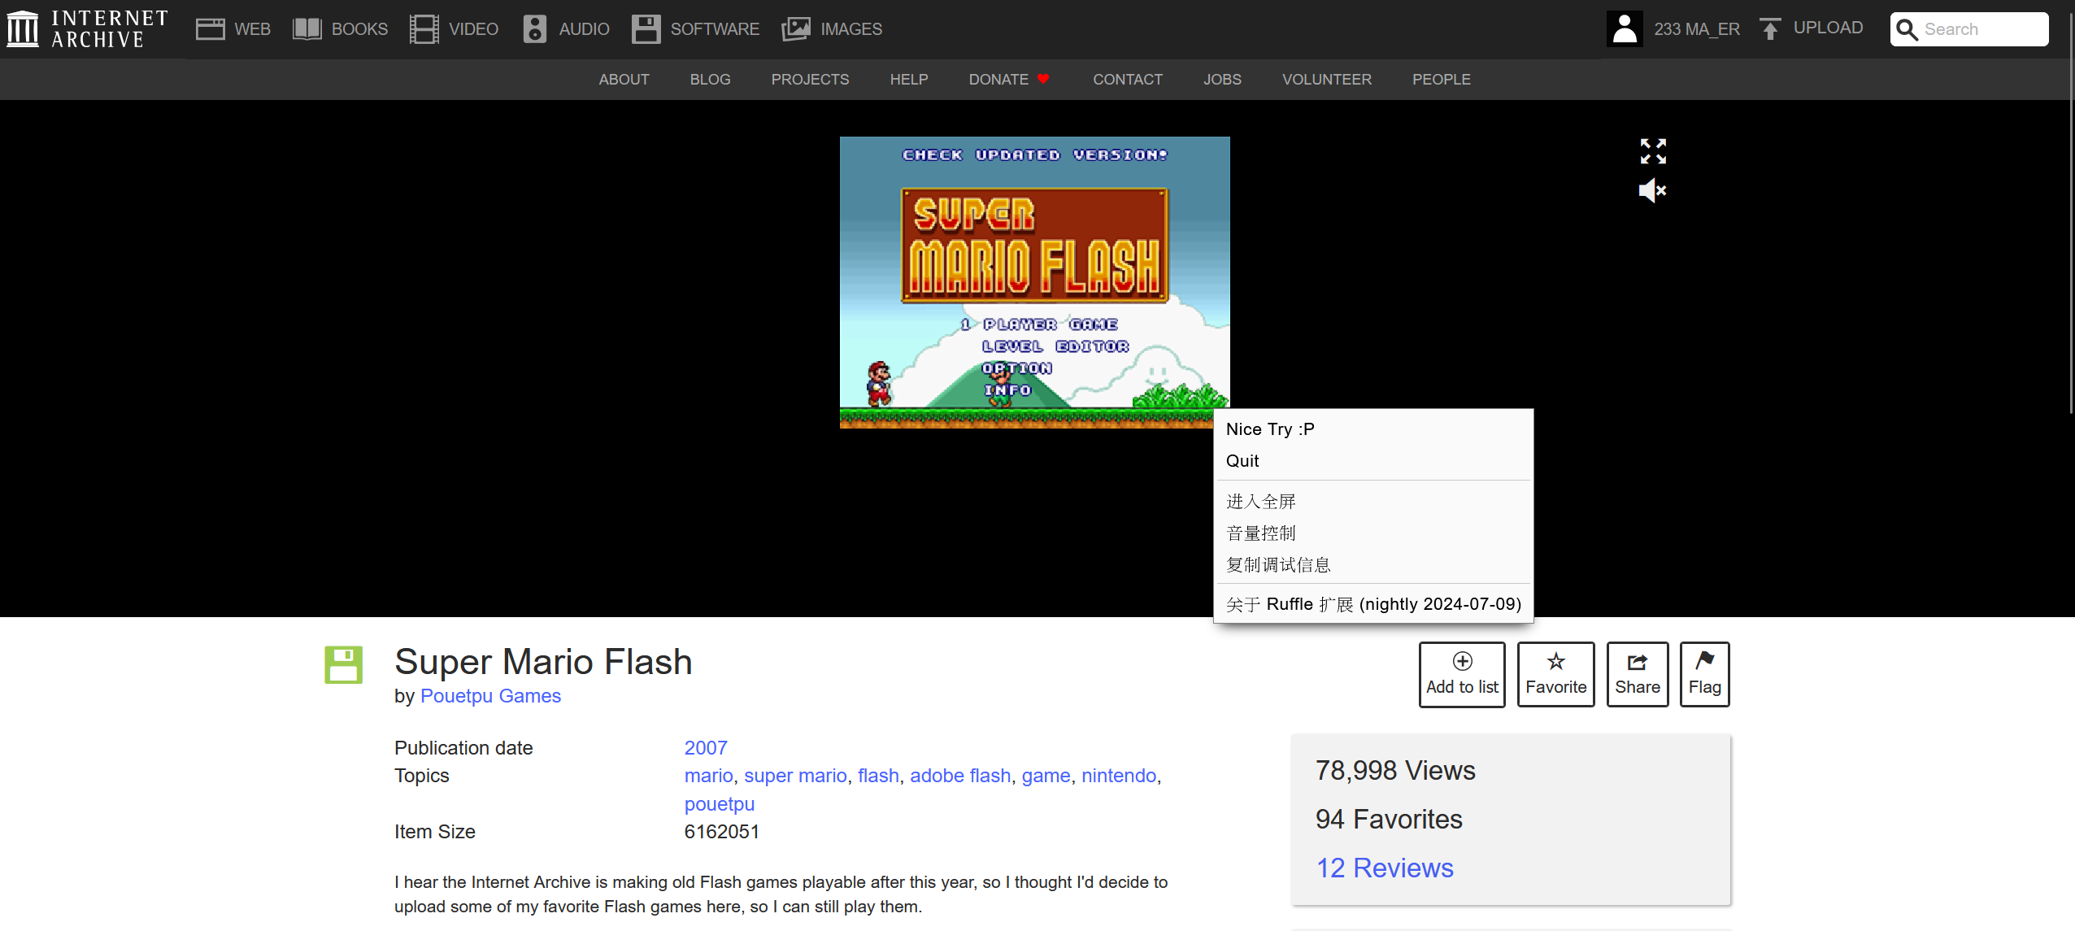Open the VOLUNTEER nav item
The image size is (2075, 931).
(x=1326, y=80)
